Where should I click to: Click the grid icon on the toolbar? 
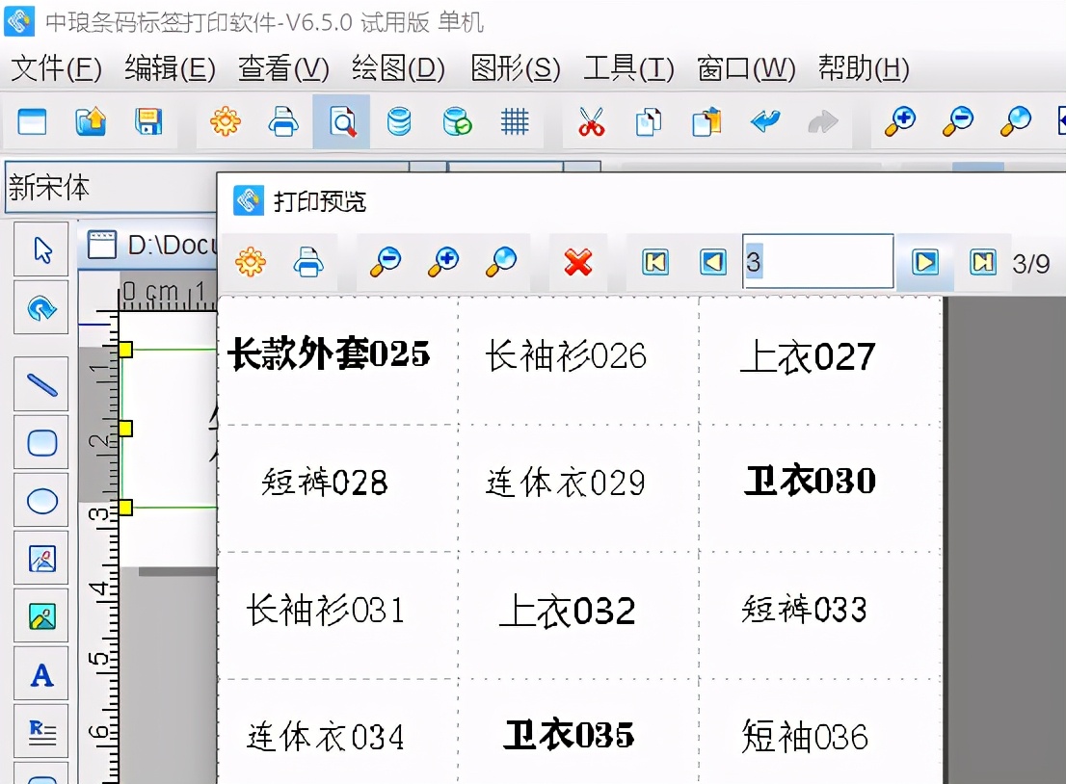515,121
